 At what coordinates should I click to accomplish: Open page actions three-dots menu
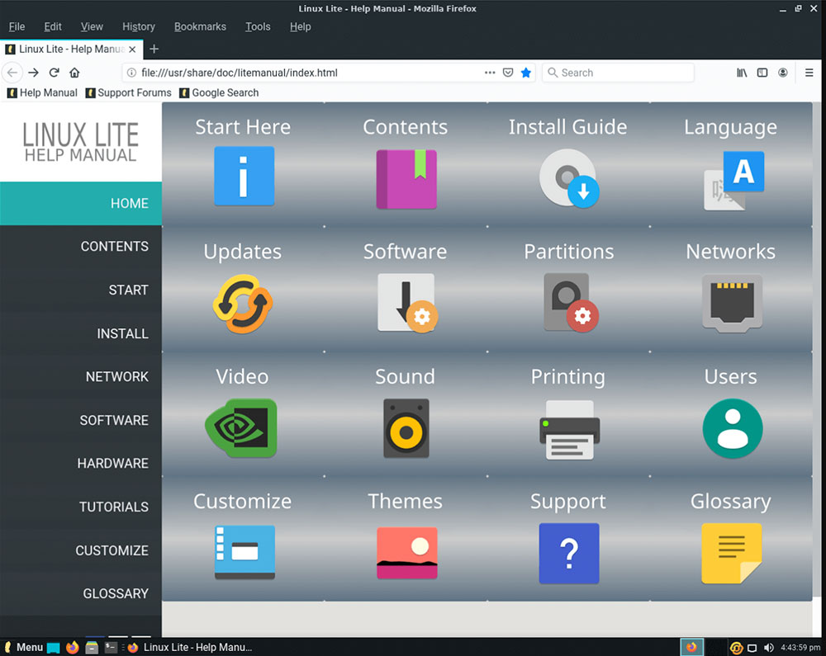[490, 73]
